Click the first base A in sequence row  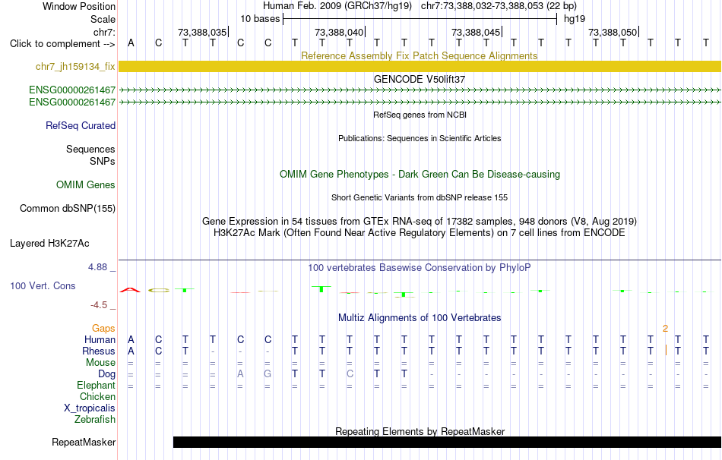(131, 43)
